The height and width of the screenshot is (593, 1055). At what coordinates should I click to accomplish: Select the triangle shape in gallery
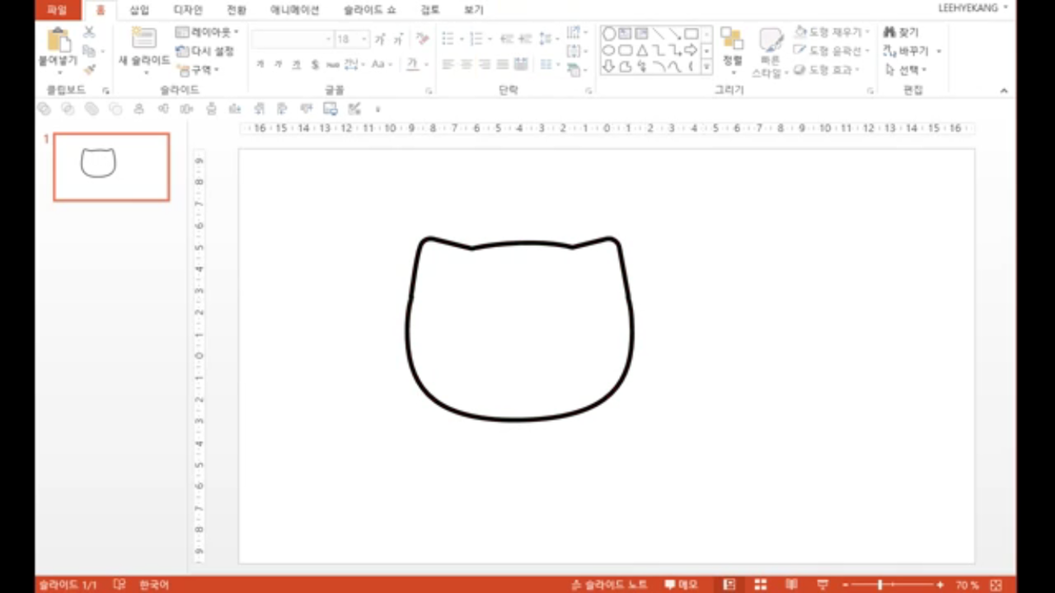pyautogui.click(x=642, y=50)
